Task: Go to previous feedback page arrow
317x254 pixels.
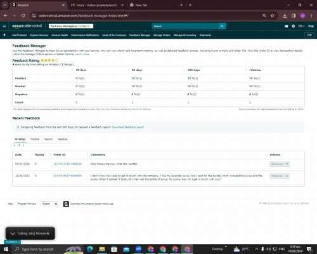Action: 15,145
